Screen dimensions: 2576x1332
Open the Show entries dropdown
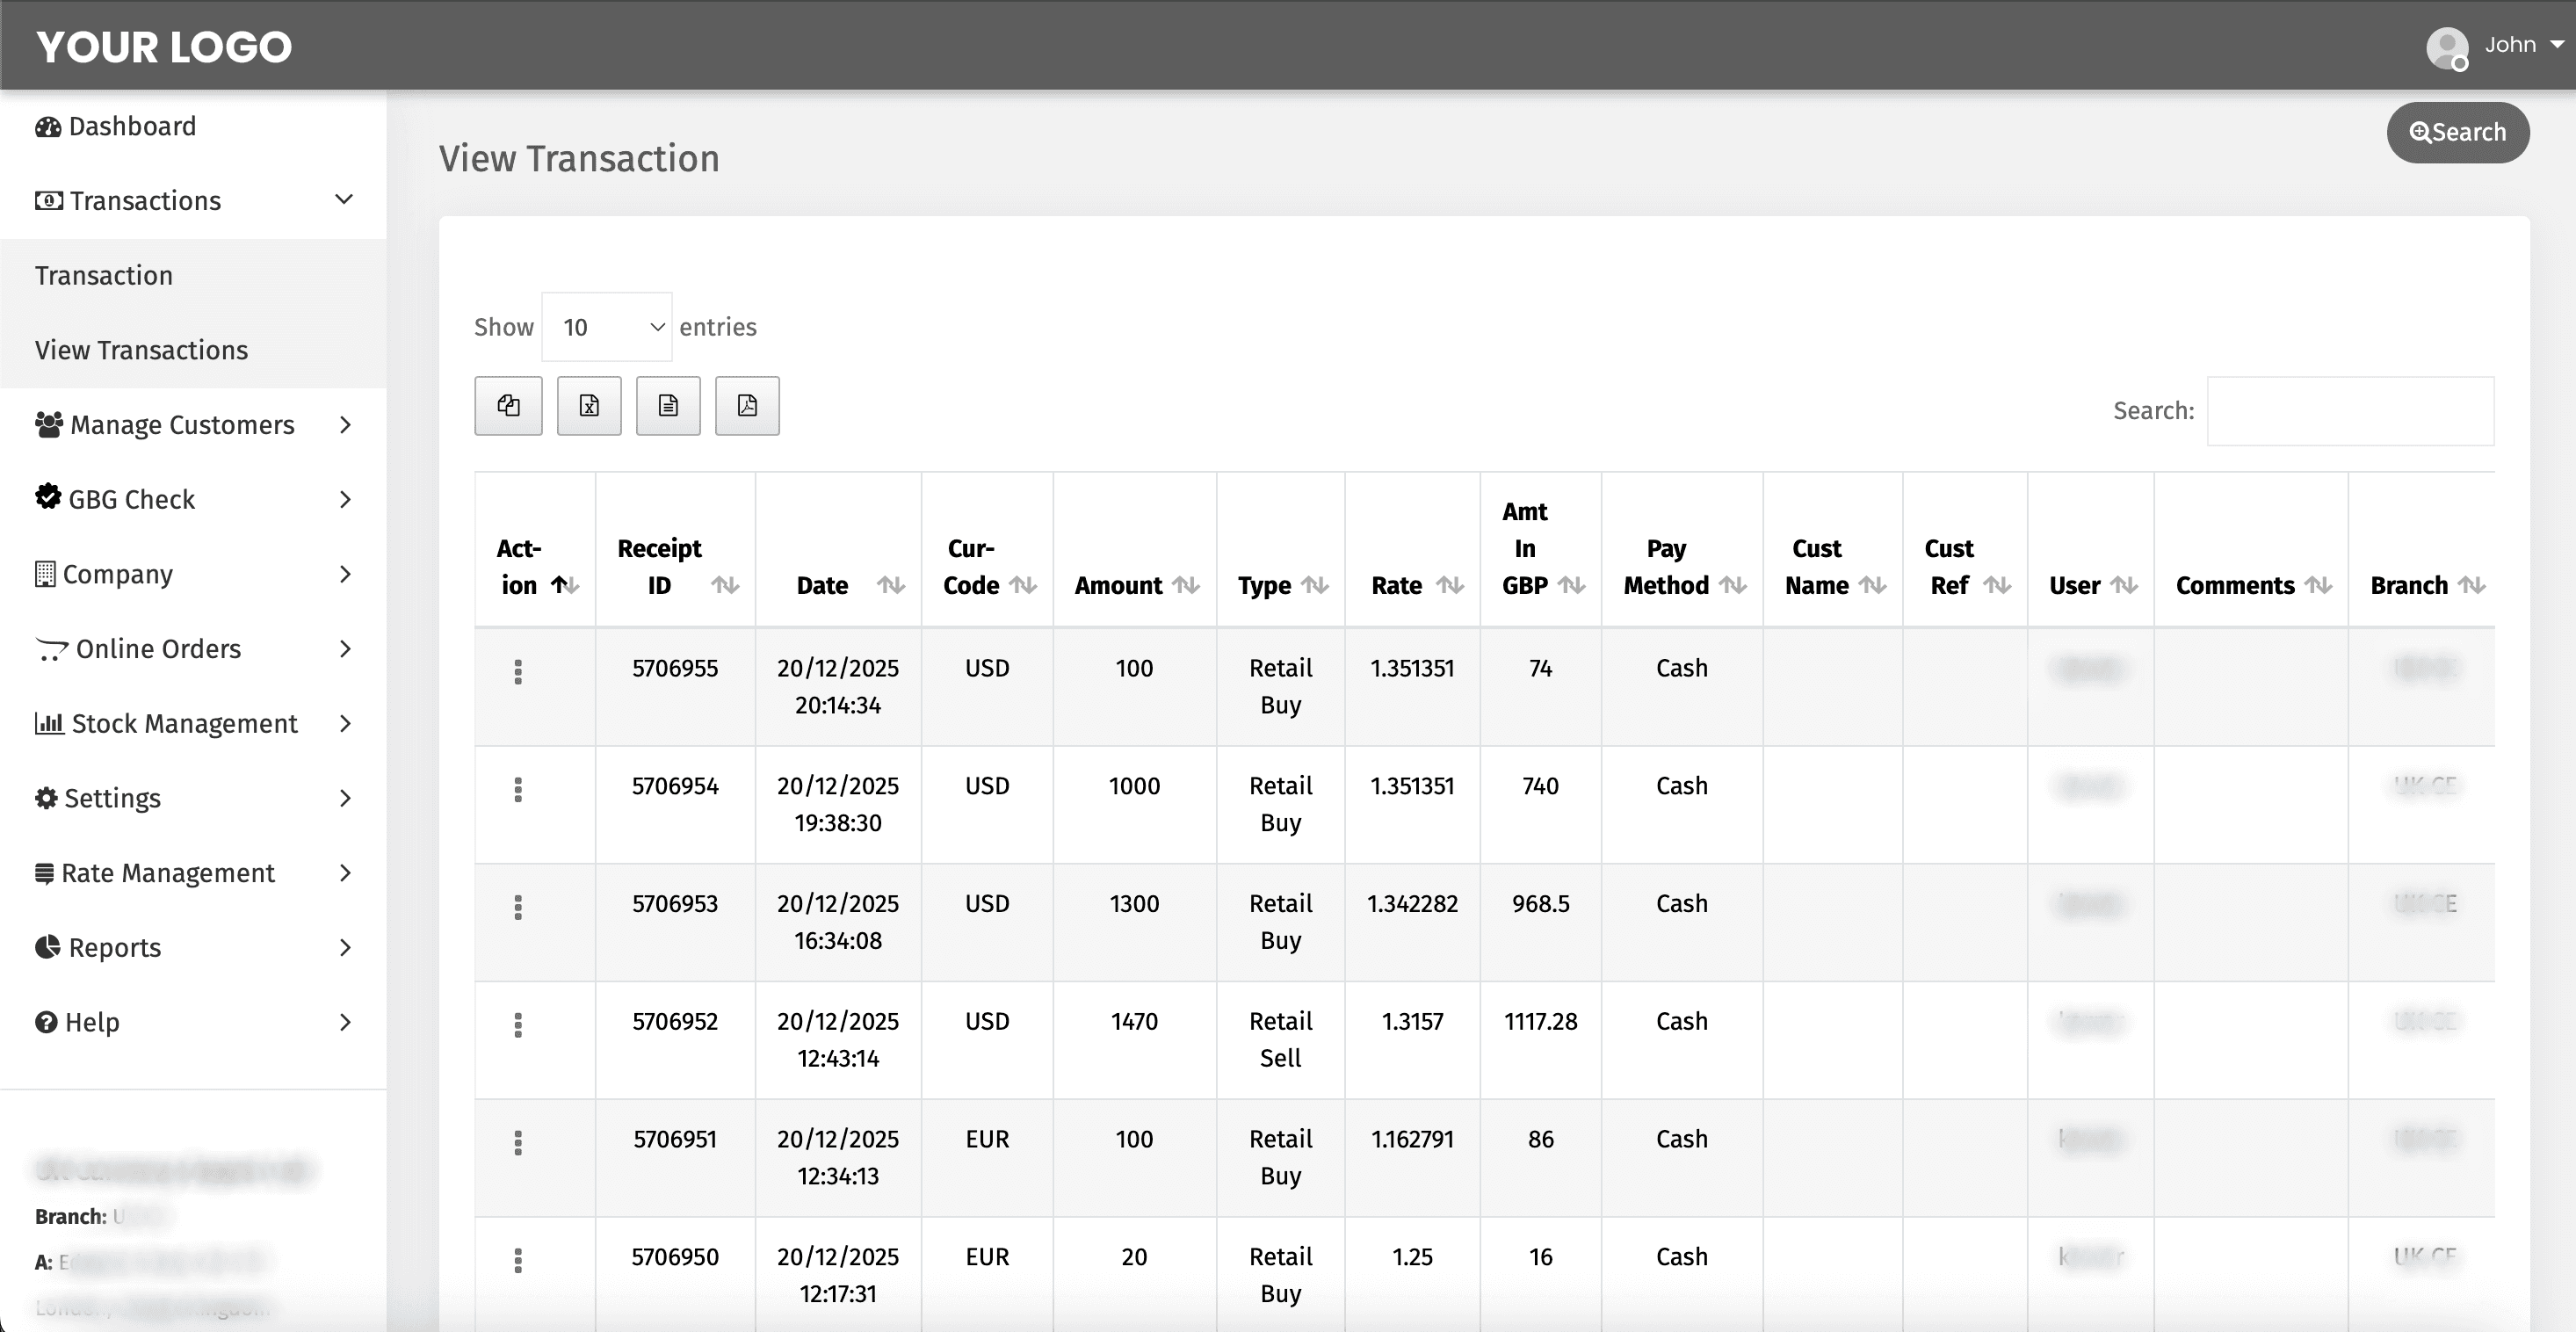click(x=606, y=326)
